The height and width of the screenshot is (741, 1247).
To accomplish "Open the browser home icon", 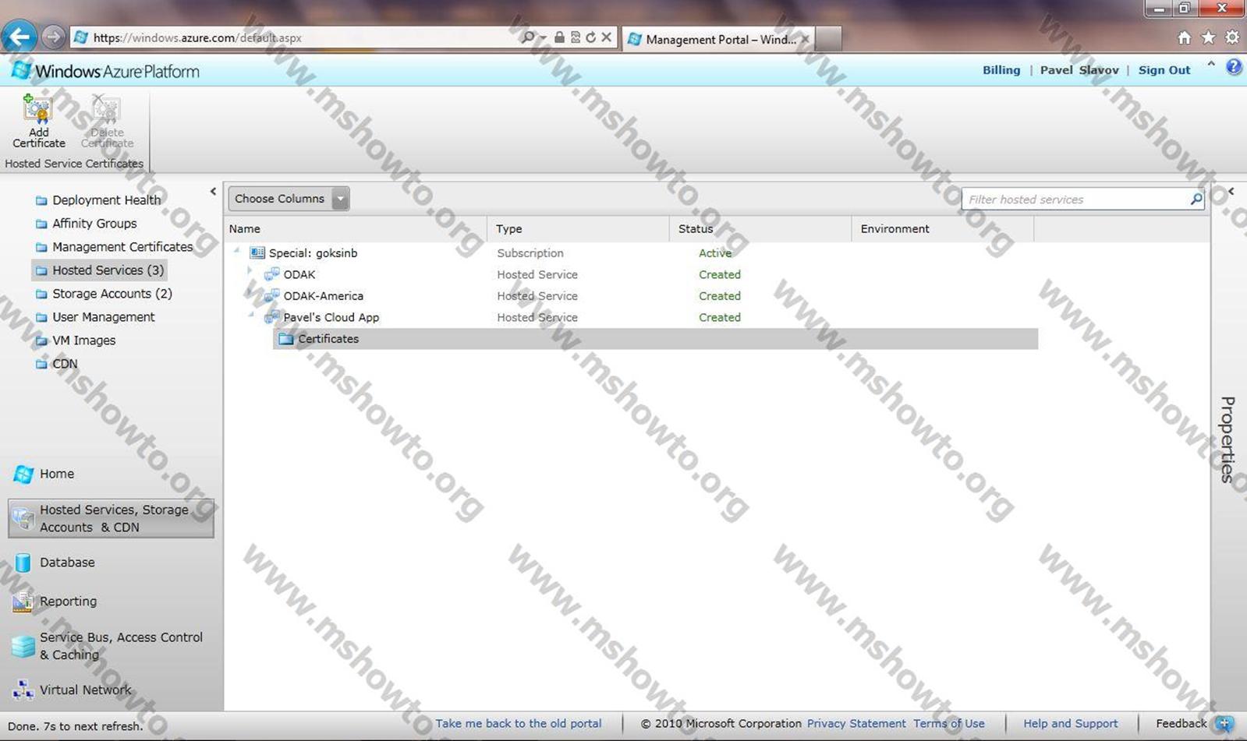I will [1184, 37].
